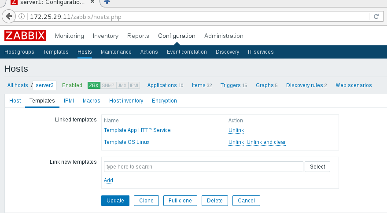Open the IT services submenu

(261, 52)
